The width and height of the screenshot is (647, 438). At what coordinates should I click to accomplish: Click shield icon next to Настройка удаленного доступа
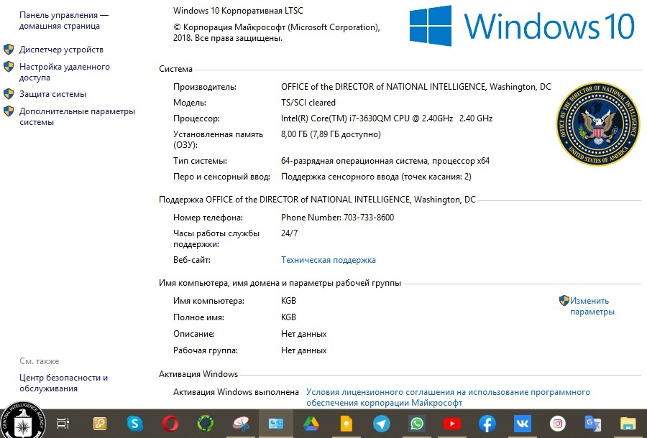[9, 67]
